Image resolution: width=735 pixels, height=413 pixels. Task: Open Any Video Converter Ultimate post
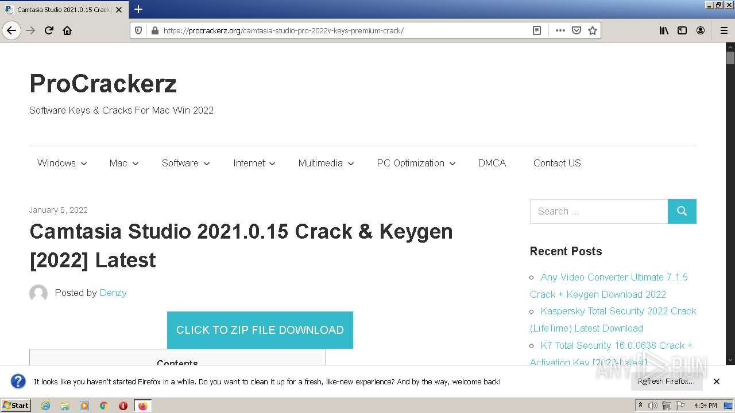click(x=609, y=286)
